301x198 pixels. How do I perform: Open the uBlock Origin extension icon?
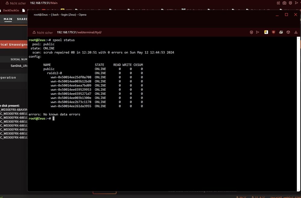pyautogui.click(x=274, y=32)
